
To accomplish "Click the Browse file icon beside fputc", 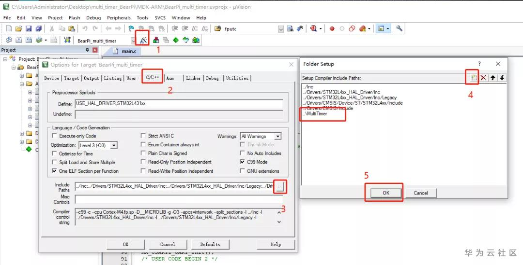I will pos(290,29).
